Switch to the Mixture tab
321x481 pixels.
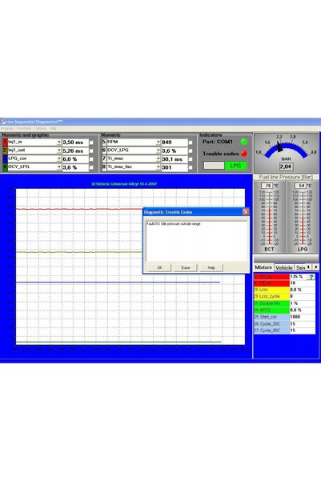(263, 267)
